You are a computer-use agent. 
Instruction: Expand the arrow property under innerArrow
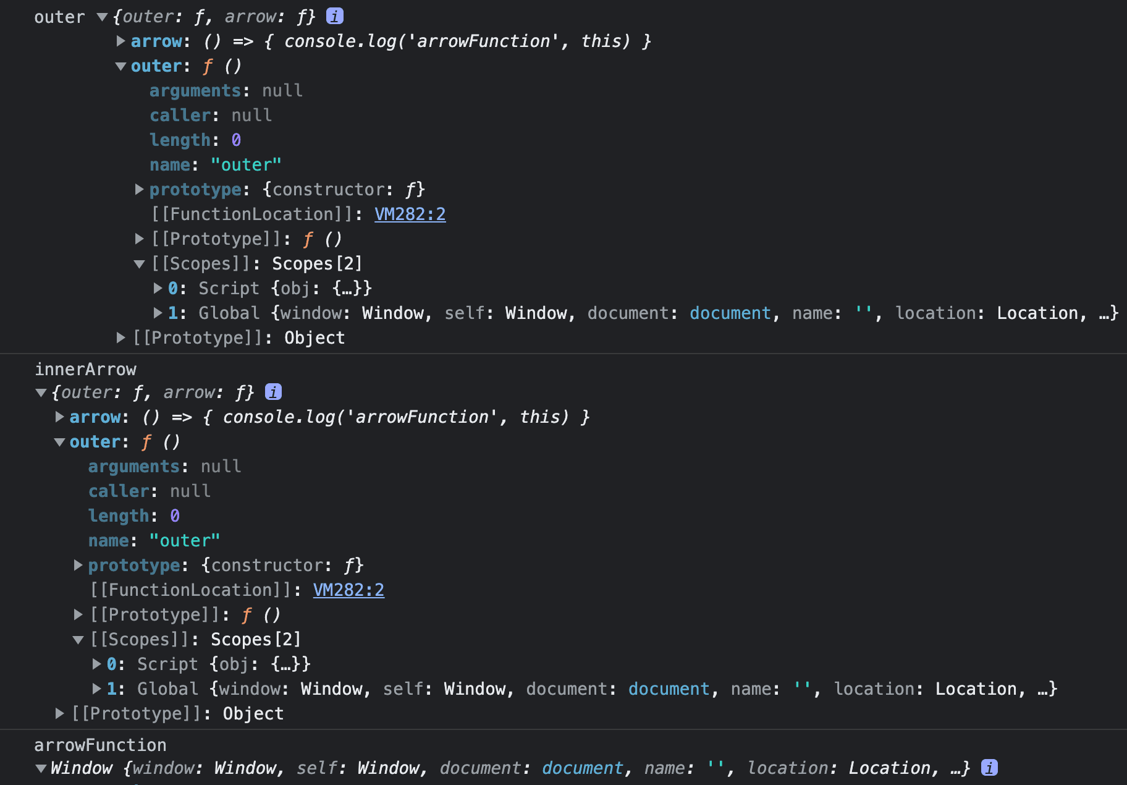pyautogui.click(x=60, y=417)
